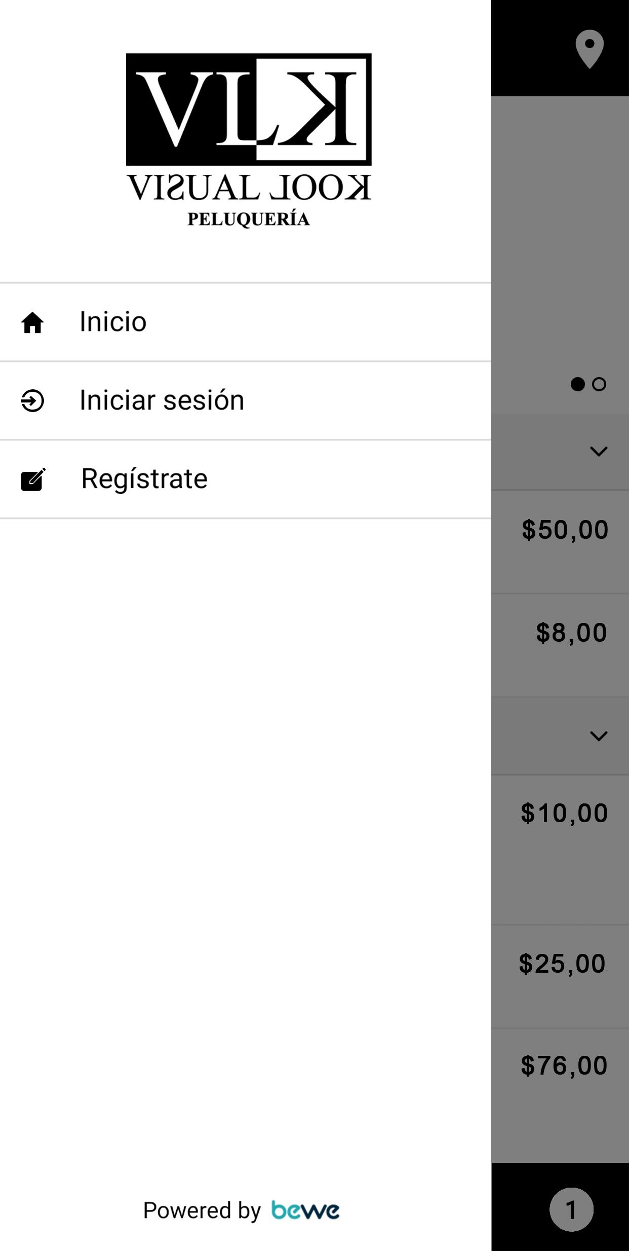Open the location pin icon
629x1251 pixels.
click(589, 49)
